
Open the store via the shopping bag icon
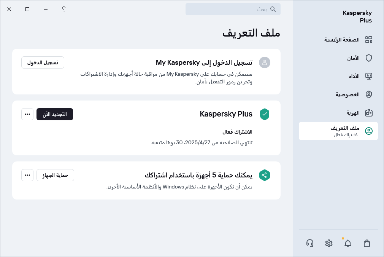click(x=367, y=243)
